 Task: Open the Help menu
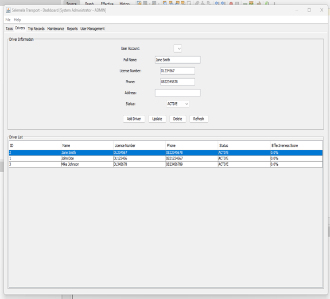coord(17,20)
